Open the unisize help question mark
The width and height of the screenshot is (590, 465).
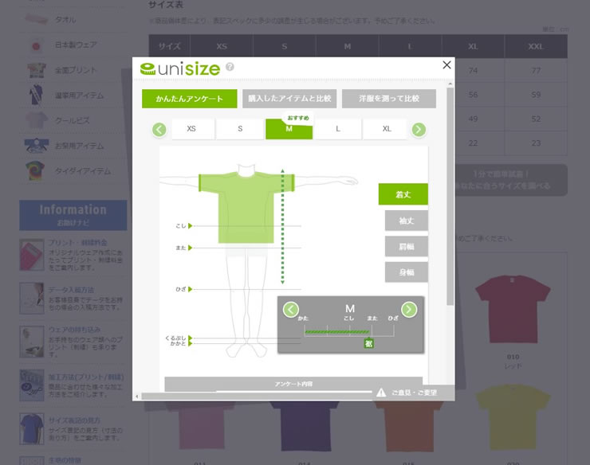pyautogui.click(x=230, y=67)
